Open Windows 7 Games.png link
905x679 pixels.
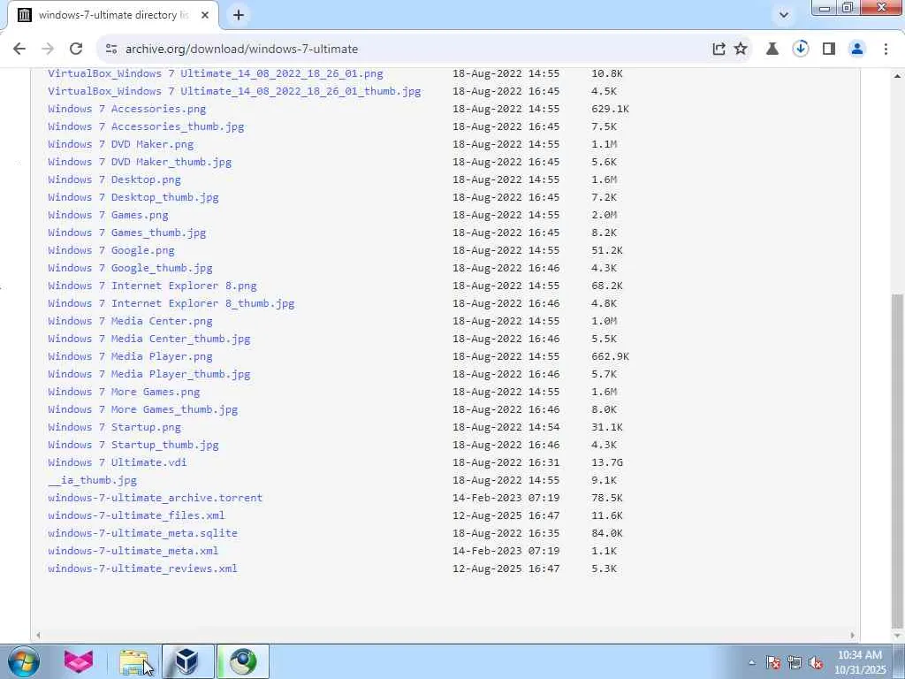(x=108, y=215)
